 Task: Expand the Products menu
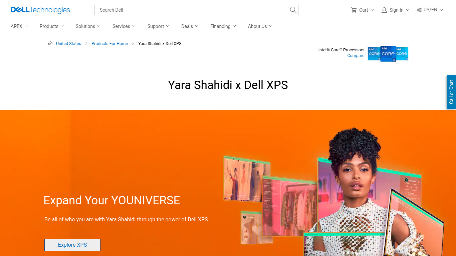[x=51, y=26]
